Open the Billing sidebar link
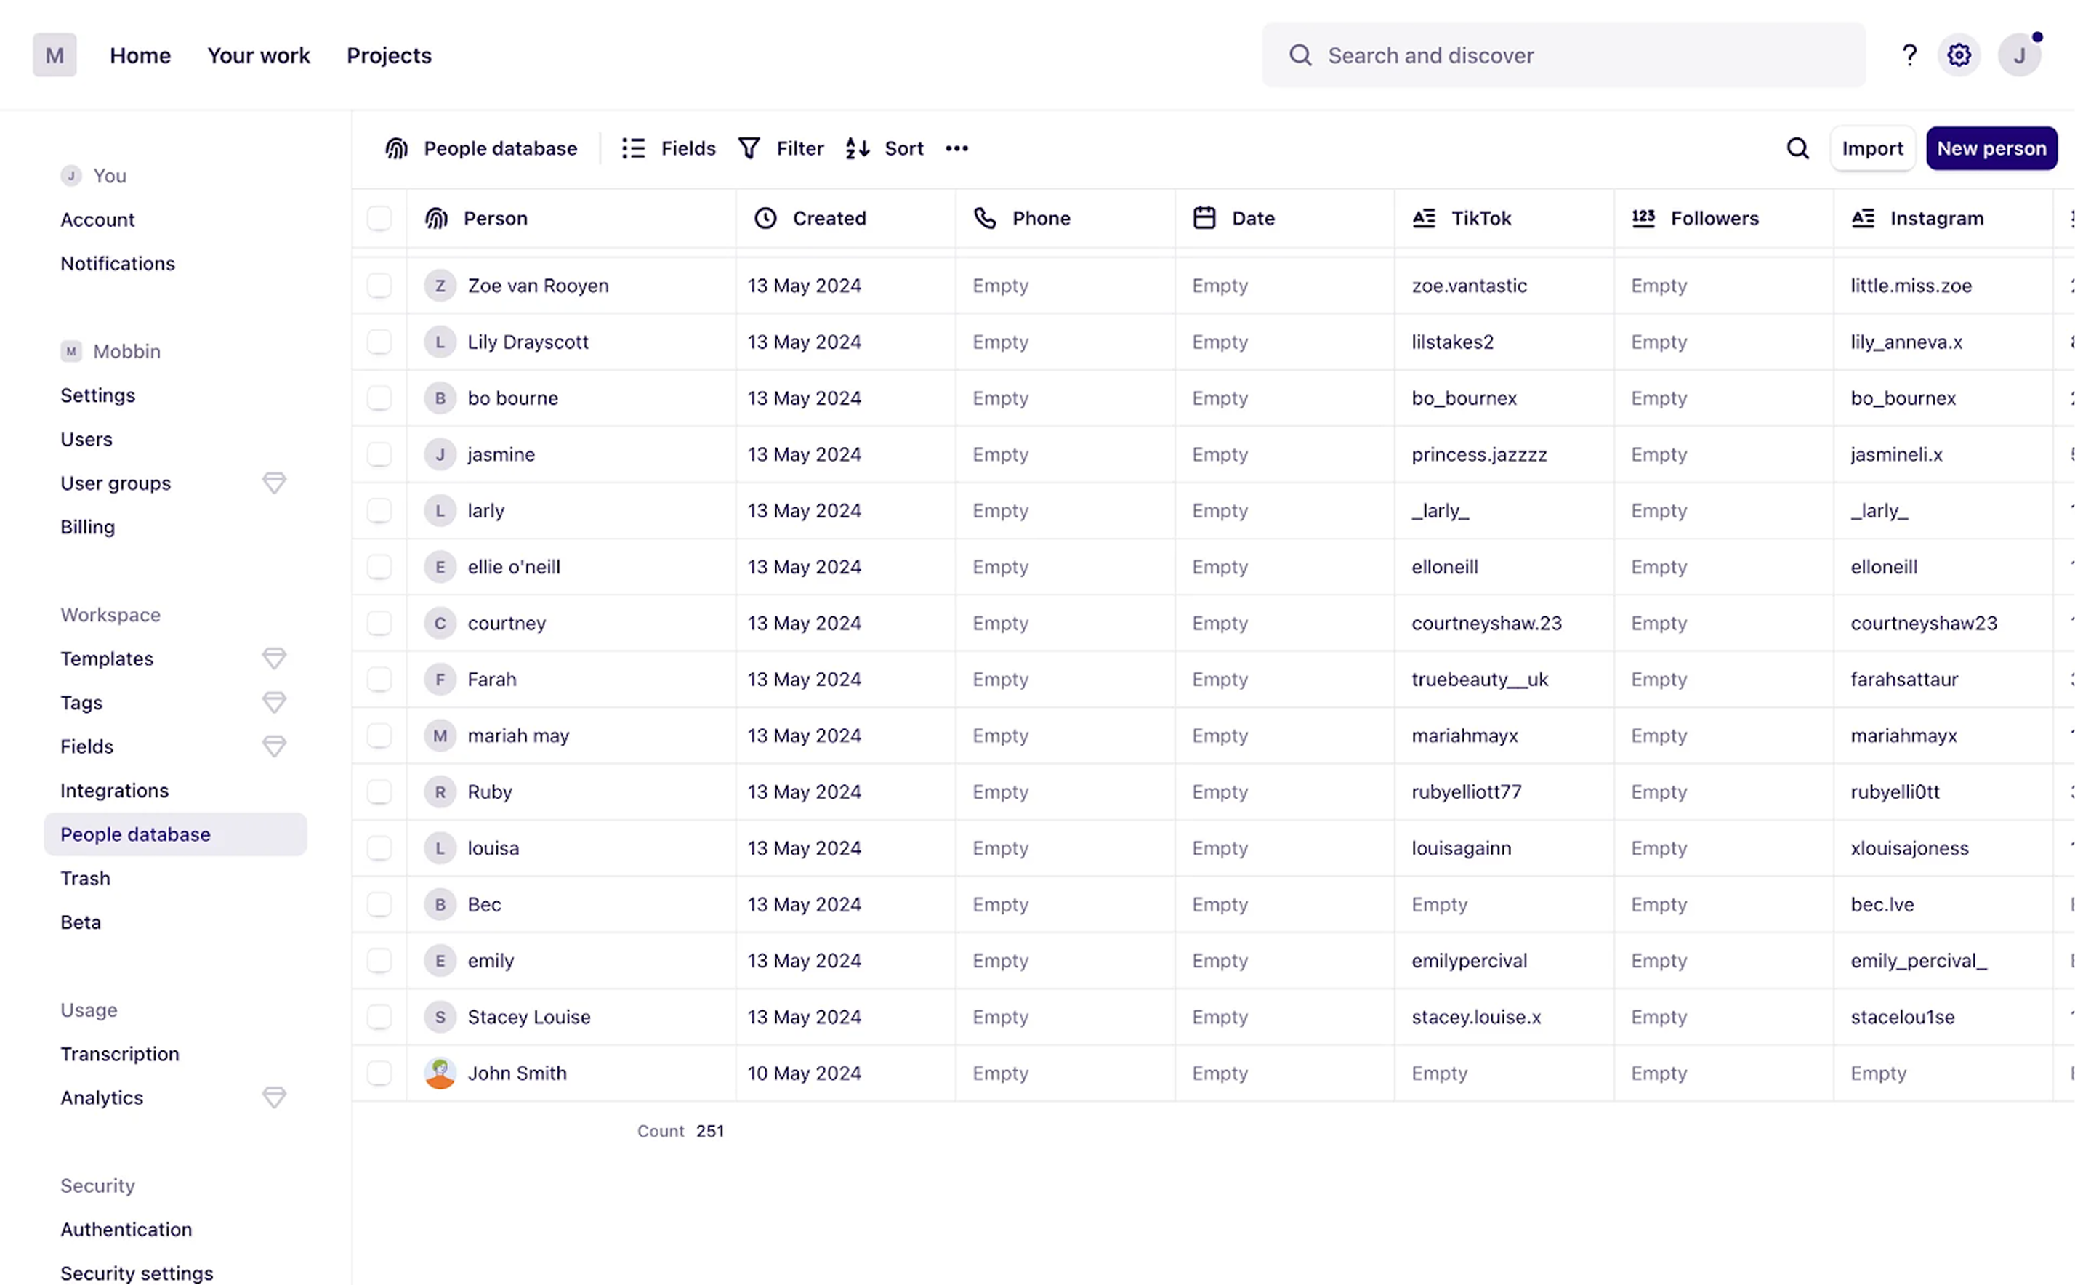Screen dimensions: 2075x1285 point(87,528)
